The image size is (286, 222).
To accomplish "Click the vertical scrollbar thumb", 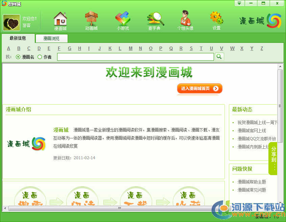I will point(280,106).
